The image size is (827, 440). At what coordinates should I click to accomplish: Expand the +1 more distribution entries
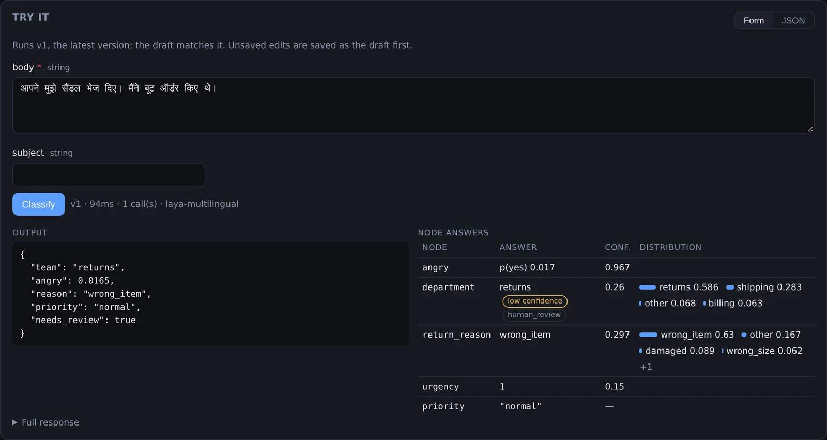646,367
